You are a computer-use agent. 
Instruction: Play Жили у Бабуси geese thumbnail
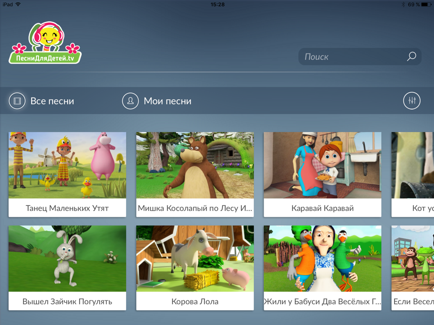click(x=322, y=258)
